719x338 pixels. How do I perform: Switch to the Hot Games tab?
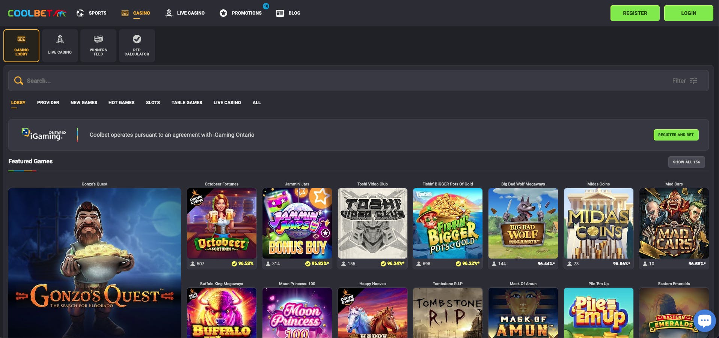[x=121, y=103]
